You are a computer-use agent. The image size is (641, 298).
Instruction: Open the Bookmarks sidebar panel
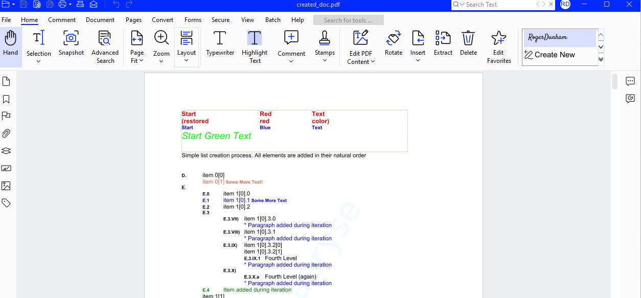point(6,99)
